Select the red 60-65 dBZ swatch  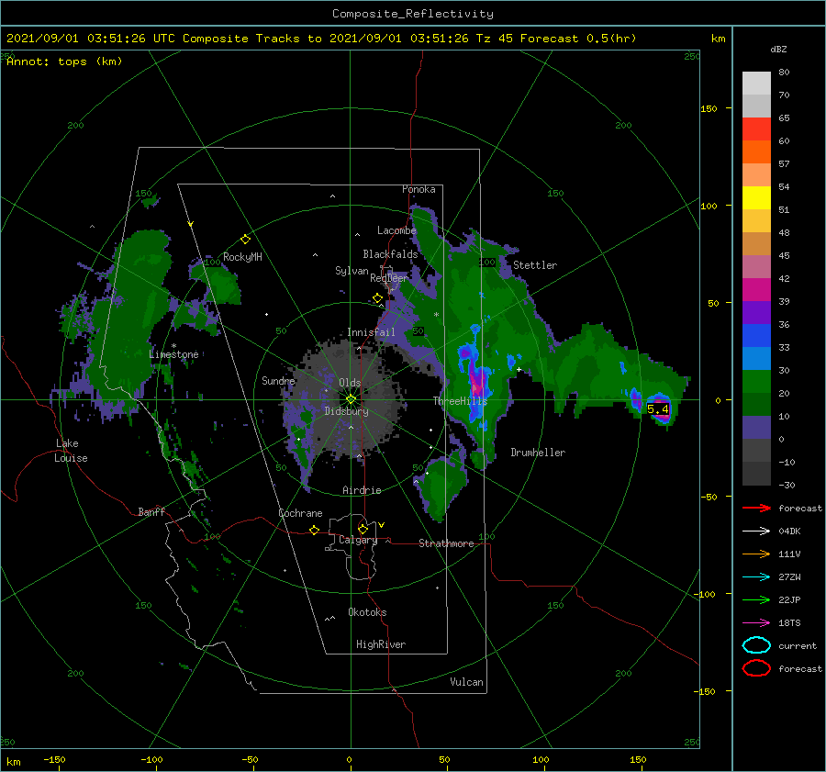point(756,129)
